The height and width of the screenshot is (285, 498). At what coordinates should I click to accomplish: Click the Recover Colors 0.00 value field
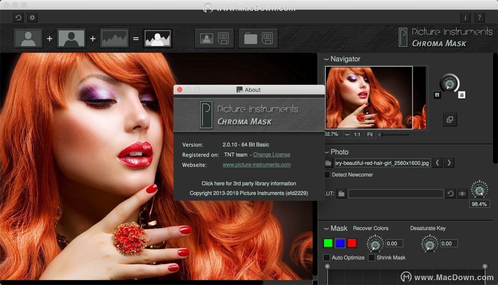pyautogui.click(x=394, y=244)
